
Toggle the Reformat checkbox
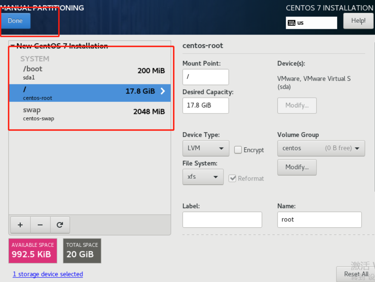[232, 178]
